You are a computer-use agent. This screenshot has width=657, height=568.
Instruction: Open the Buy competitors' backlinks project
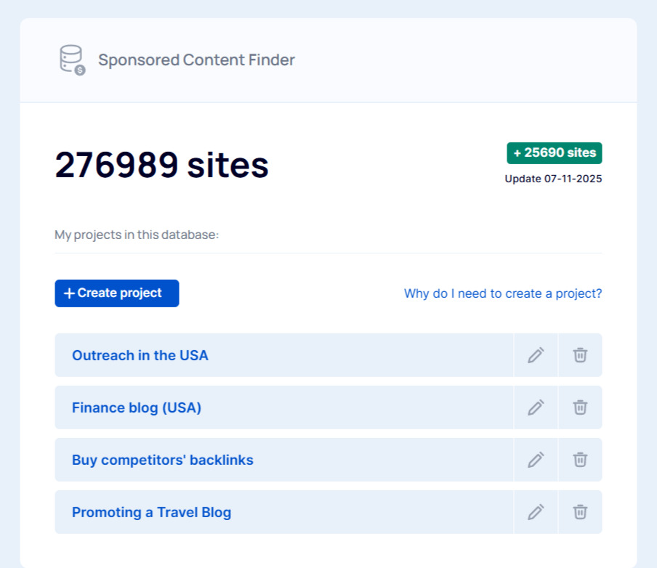(162, 460)
